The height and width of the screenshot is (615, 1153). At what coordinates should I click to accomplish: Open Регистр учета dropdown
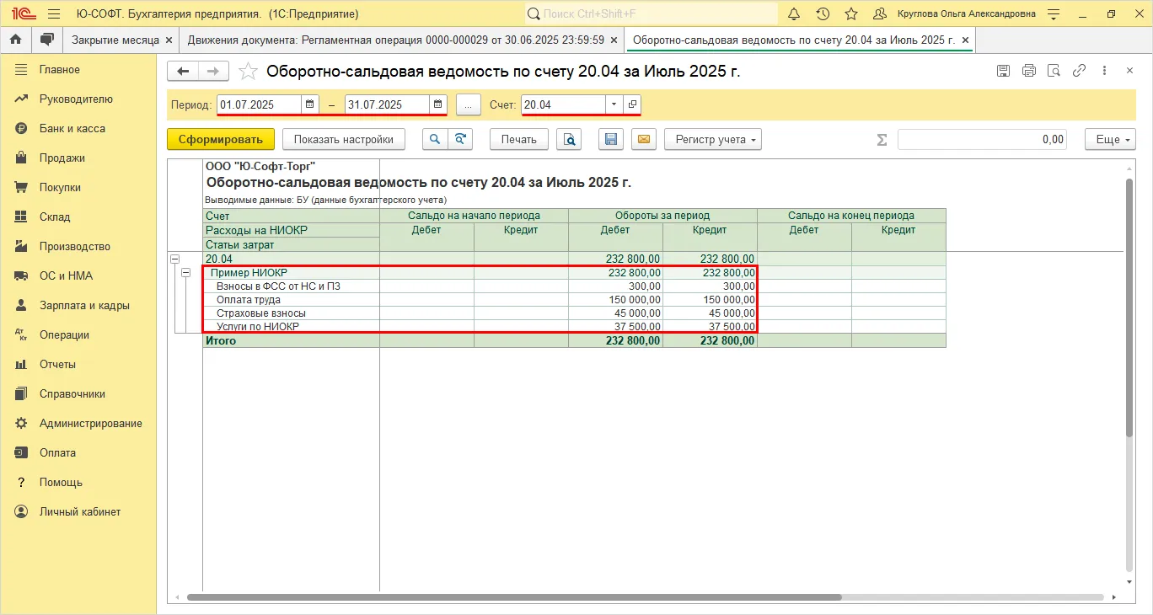[x=713, y=140]
